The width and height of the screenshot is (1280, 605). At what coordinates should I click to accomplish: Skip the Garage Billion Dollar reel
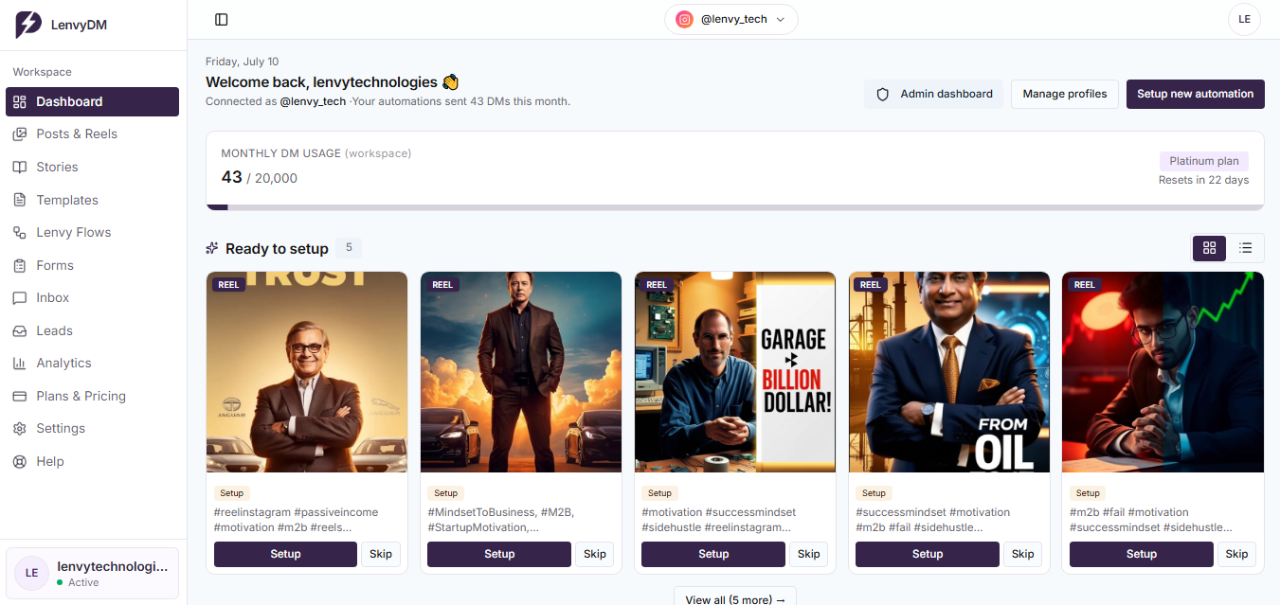click(809, 554)
